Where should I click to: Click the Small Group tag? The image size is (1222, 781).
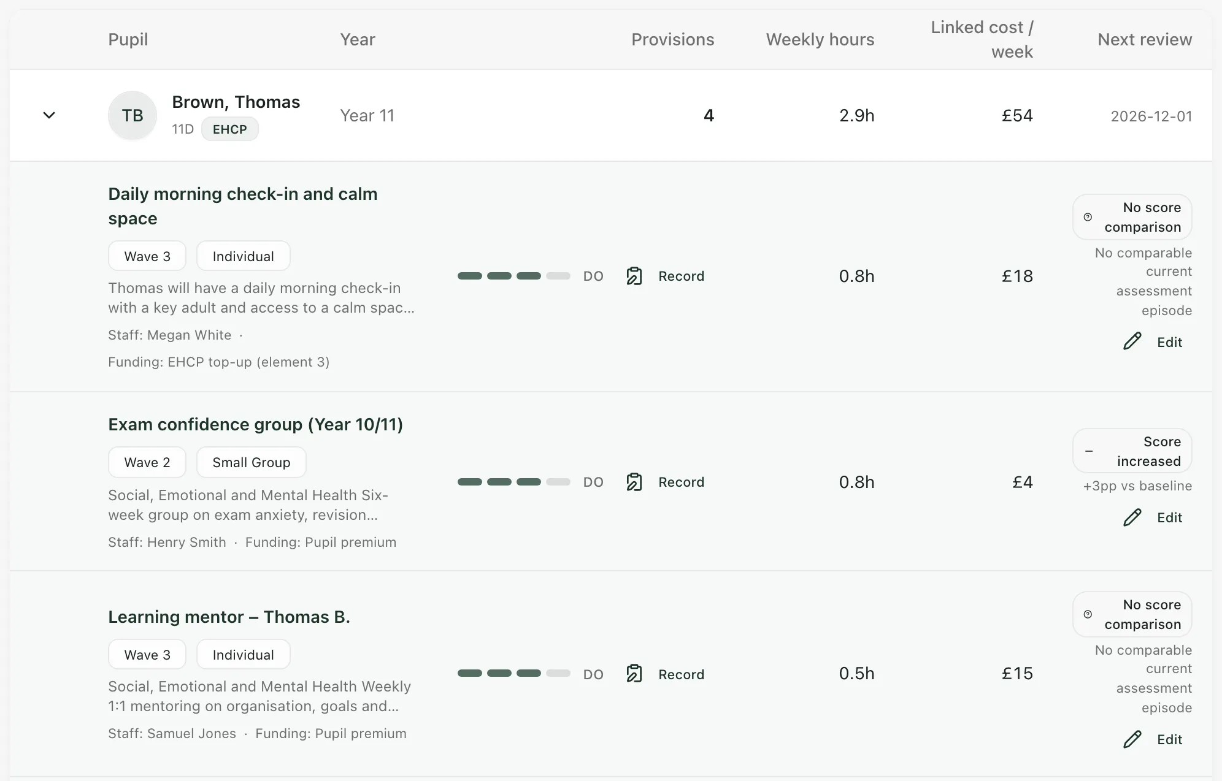tap(252, 462)
